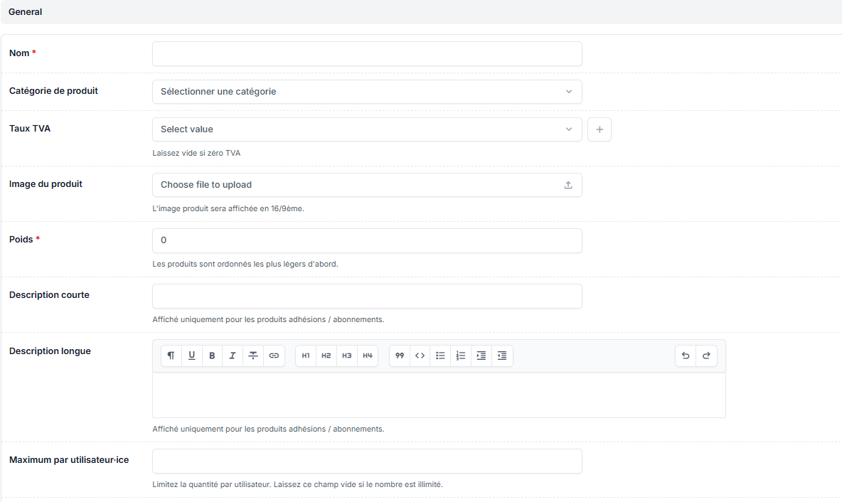
Task: Toggle bold formatting in Description longue editor
Action: coord(212,356)
